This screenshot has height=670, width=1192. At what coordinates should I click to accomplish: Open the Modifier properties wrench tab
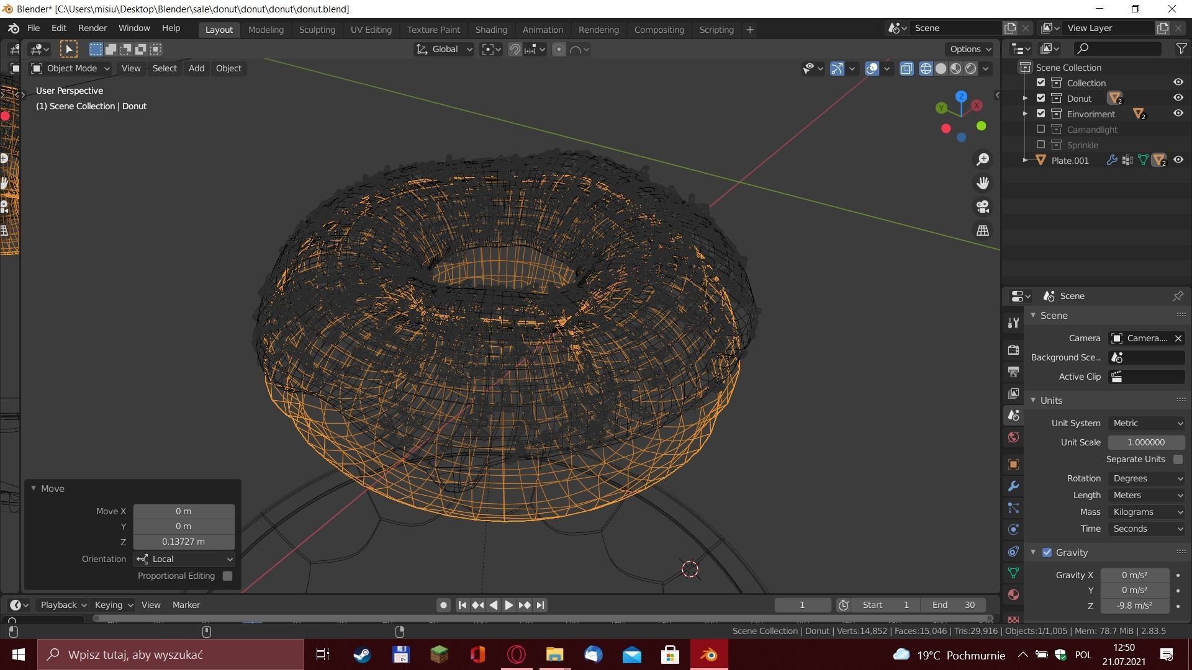pos(1013,486)
